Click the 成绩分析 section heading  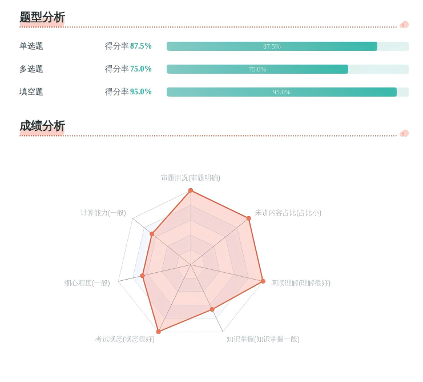tap(42, 126)
